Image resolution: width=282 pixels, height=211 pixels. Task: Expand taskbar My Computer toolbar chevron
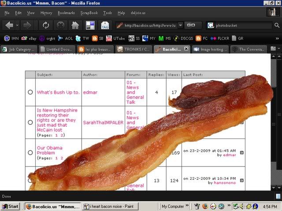pos(187,205)
